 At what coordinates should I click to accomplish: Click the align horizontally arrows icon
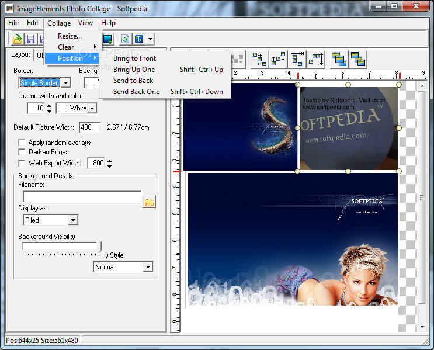coord(259,59)
